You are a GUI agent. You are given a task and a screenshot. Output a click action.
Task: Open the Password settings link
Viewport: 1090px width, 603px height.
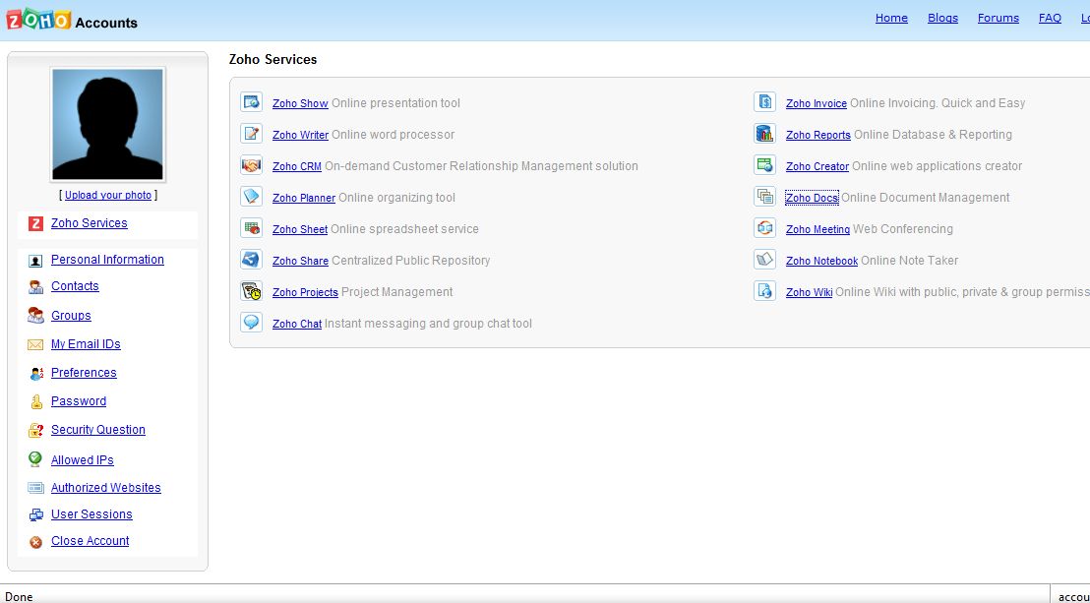tap(79, 401)
